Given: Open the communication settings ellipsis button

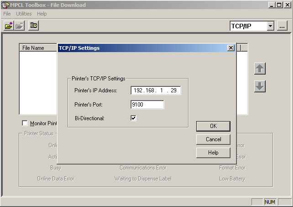Looking at the screenshot, I should click(282, 26).
